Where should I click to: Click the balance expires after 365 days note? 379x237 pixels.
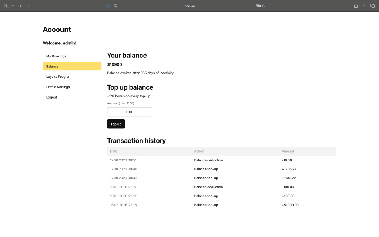coord(141,73)
